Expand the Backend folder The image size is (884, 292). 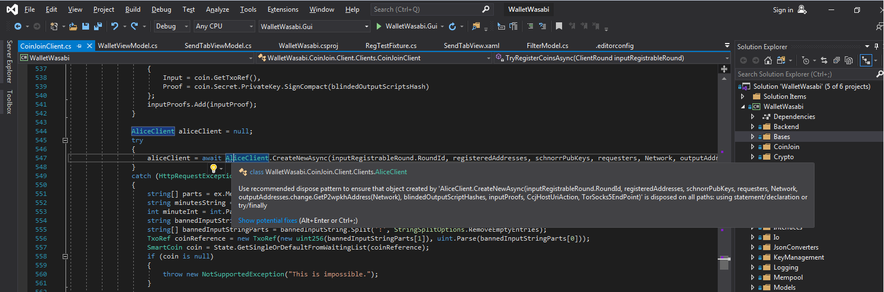point(752,127)
